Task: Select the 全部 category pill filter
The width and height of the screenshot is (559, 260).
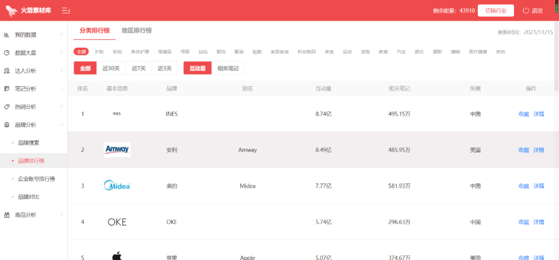Action: 81,52
